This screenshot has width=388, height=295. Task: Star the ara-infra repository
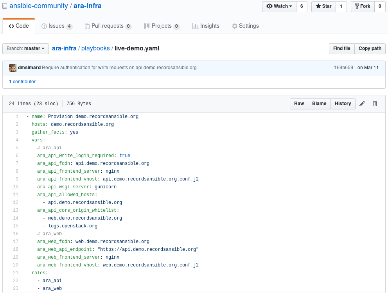pyautogui.click(x=324, y=6)
